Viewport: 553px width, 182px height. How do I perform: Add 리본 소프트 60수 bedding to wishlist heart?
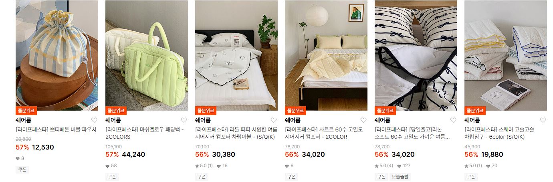(453, 120)
